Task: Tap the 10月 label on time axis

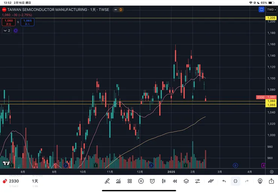Action: click(x=83, y=172)
